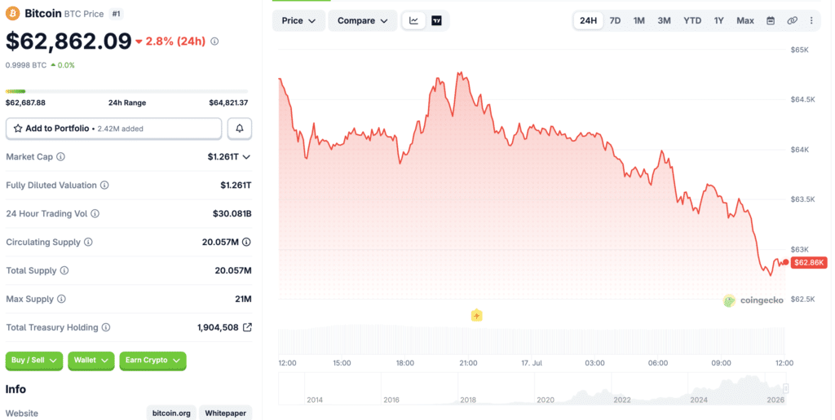Open the 24h price change info icon
The width and height of the screenshot is (835, 420).
pyautogui.click(x=214, y=42)
